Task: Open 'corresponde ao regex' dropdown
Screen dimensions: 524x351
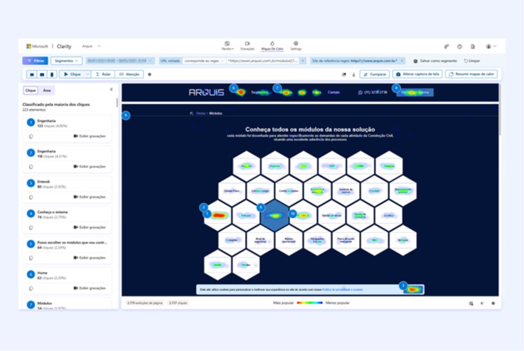Action: click(x=204, y=61)
